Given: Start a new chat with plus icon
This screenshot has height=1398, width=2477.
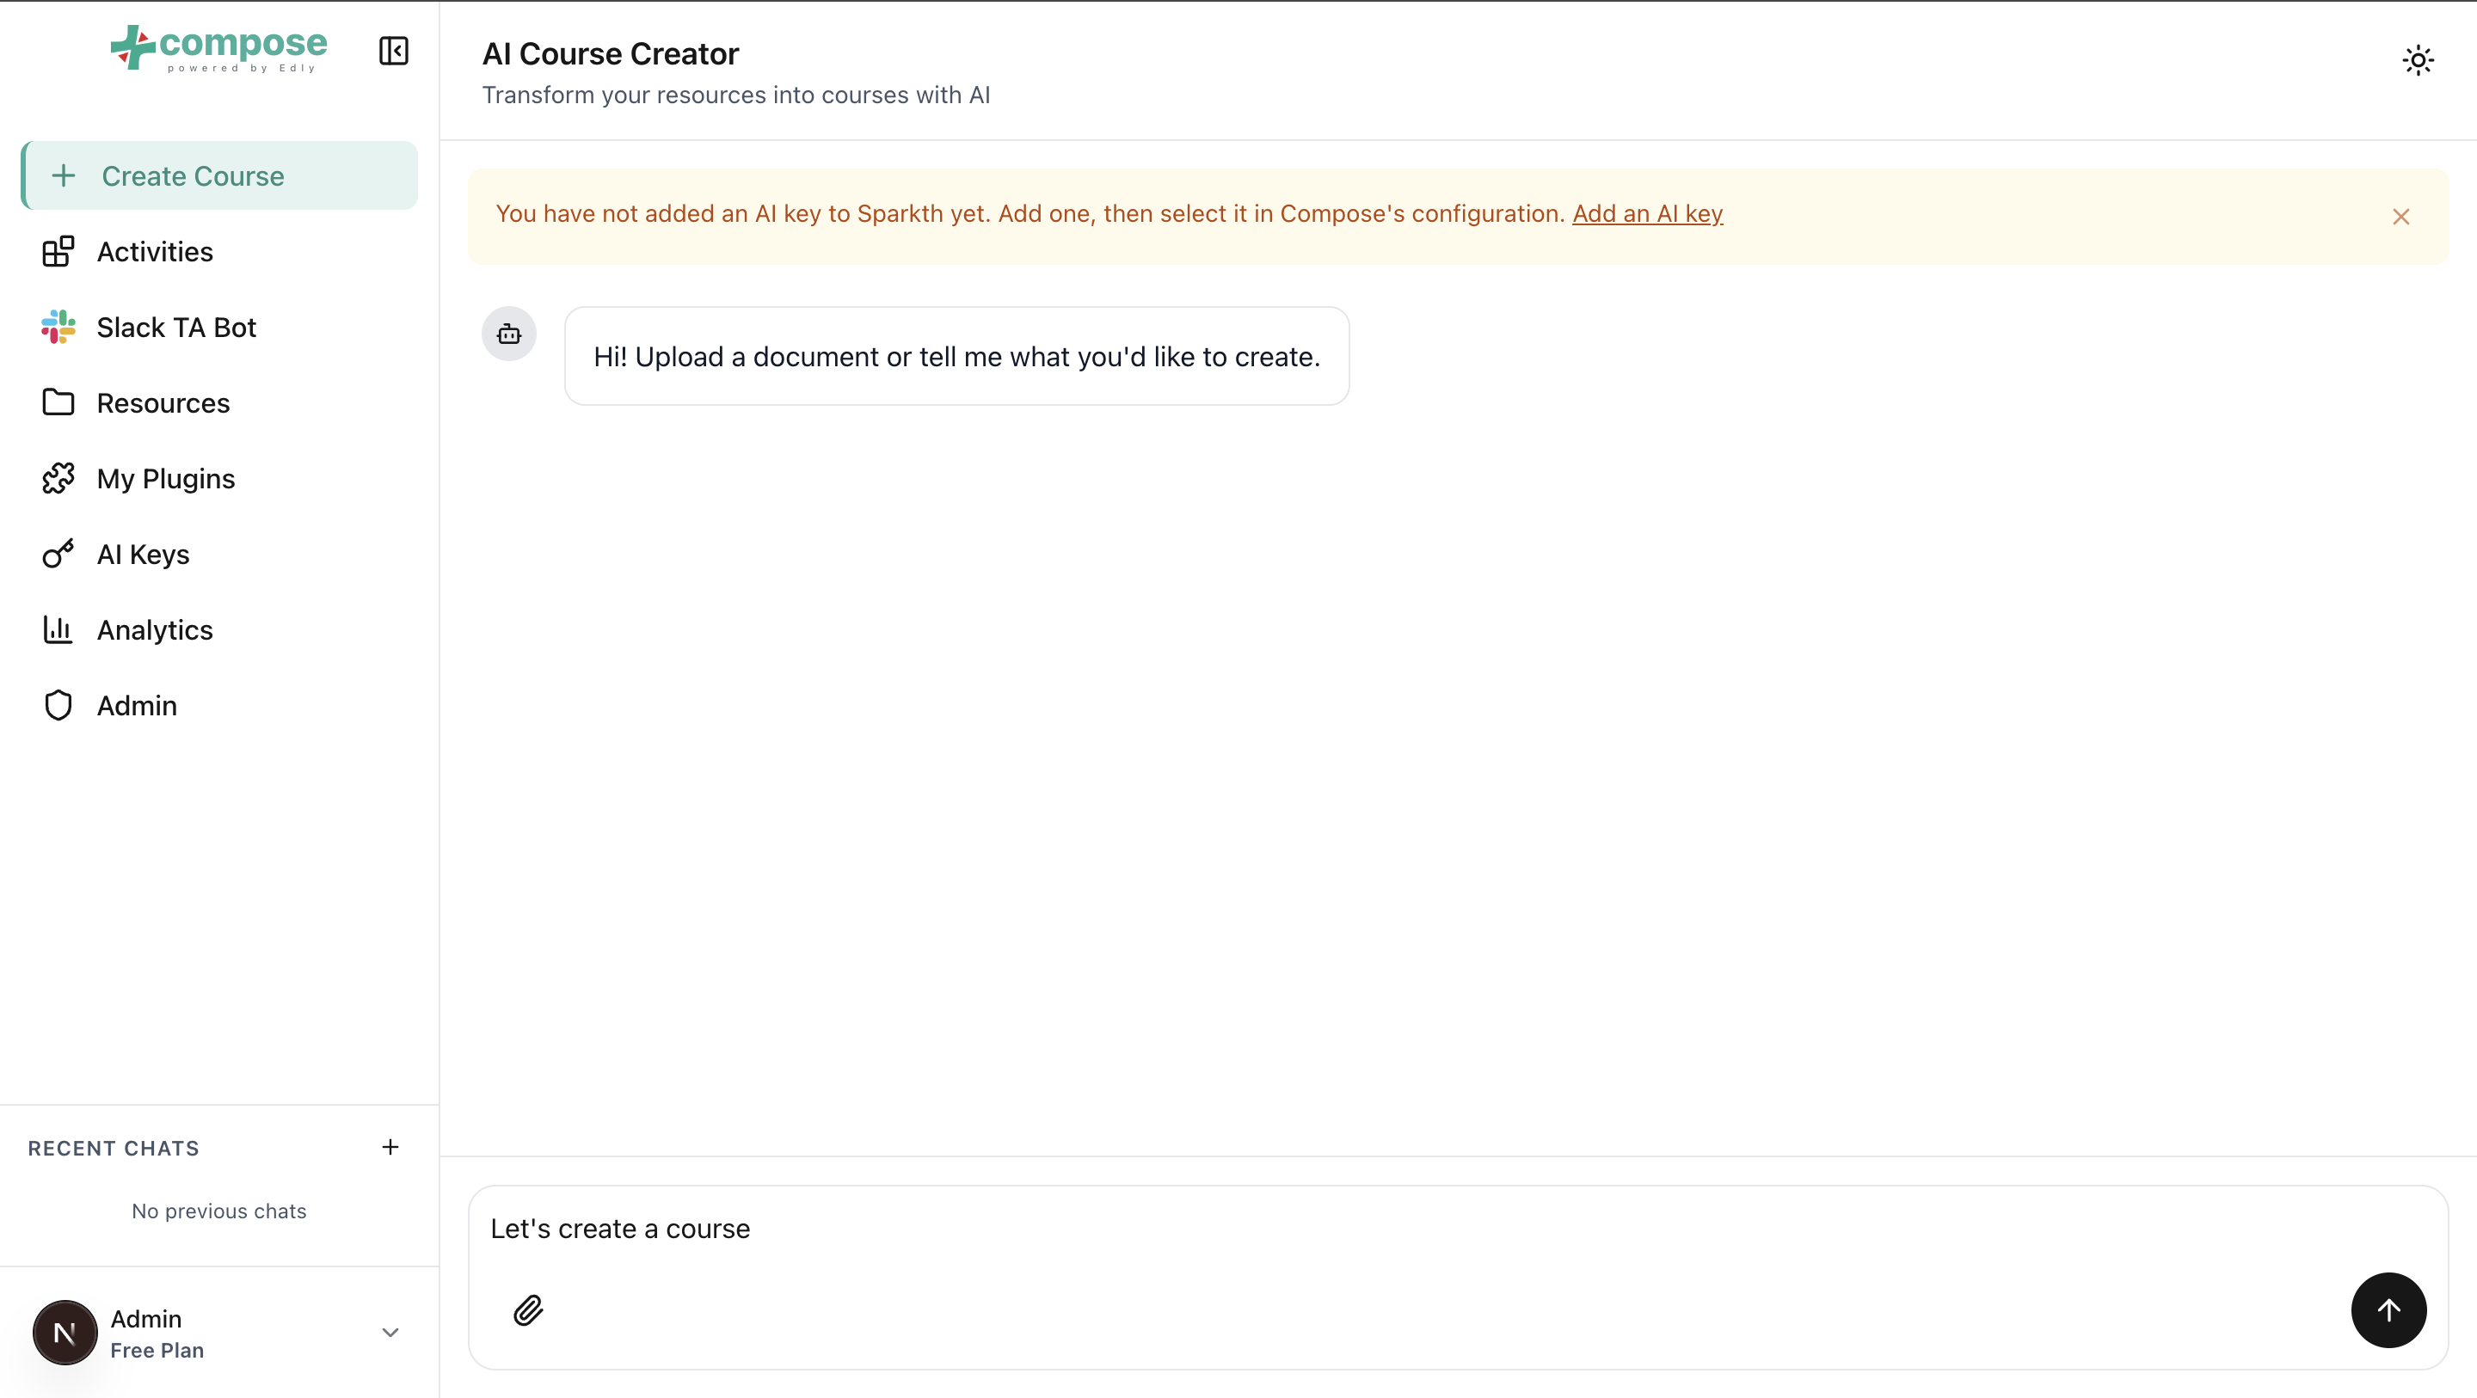Looking at the screenshot, I should click(390, 1146).
